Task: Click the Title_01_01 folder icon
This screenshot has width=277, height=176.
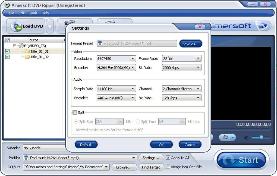Action: 27,51
